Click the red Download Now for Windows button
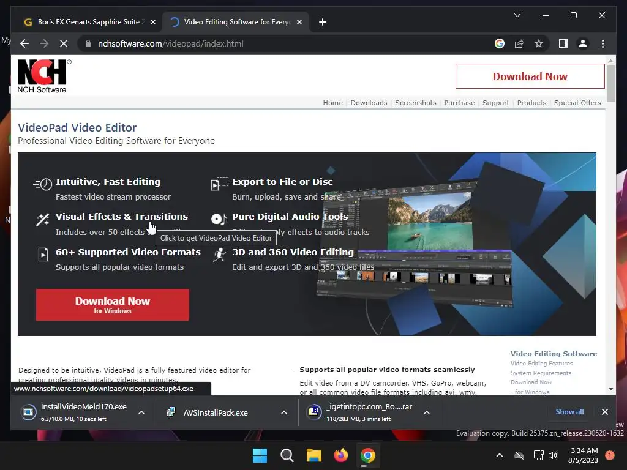Viewport: 627px width, 470px height. tap(113, 305)
